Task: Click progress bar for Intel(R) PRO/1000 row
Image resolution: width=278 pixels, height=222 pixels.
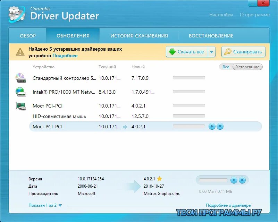Action: (x=189, y=92)
